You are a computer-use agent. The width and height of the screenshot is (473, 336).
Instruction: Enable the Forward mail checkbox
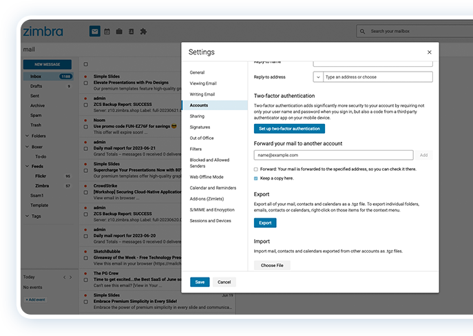pyautogui.click(x=256, y=169)
